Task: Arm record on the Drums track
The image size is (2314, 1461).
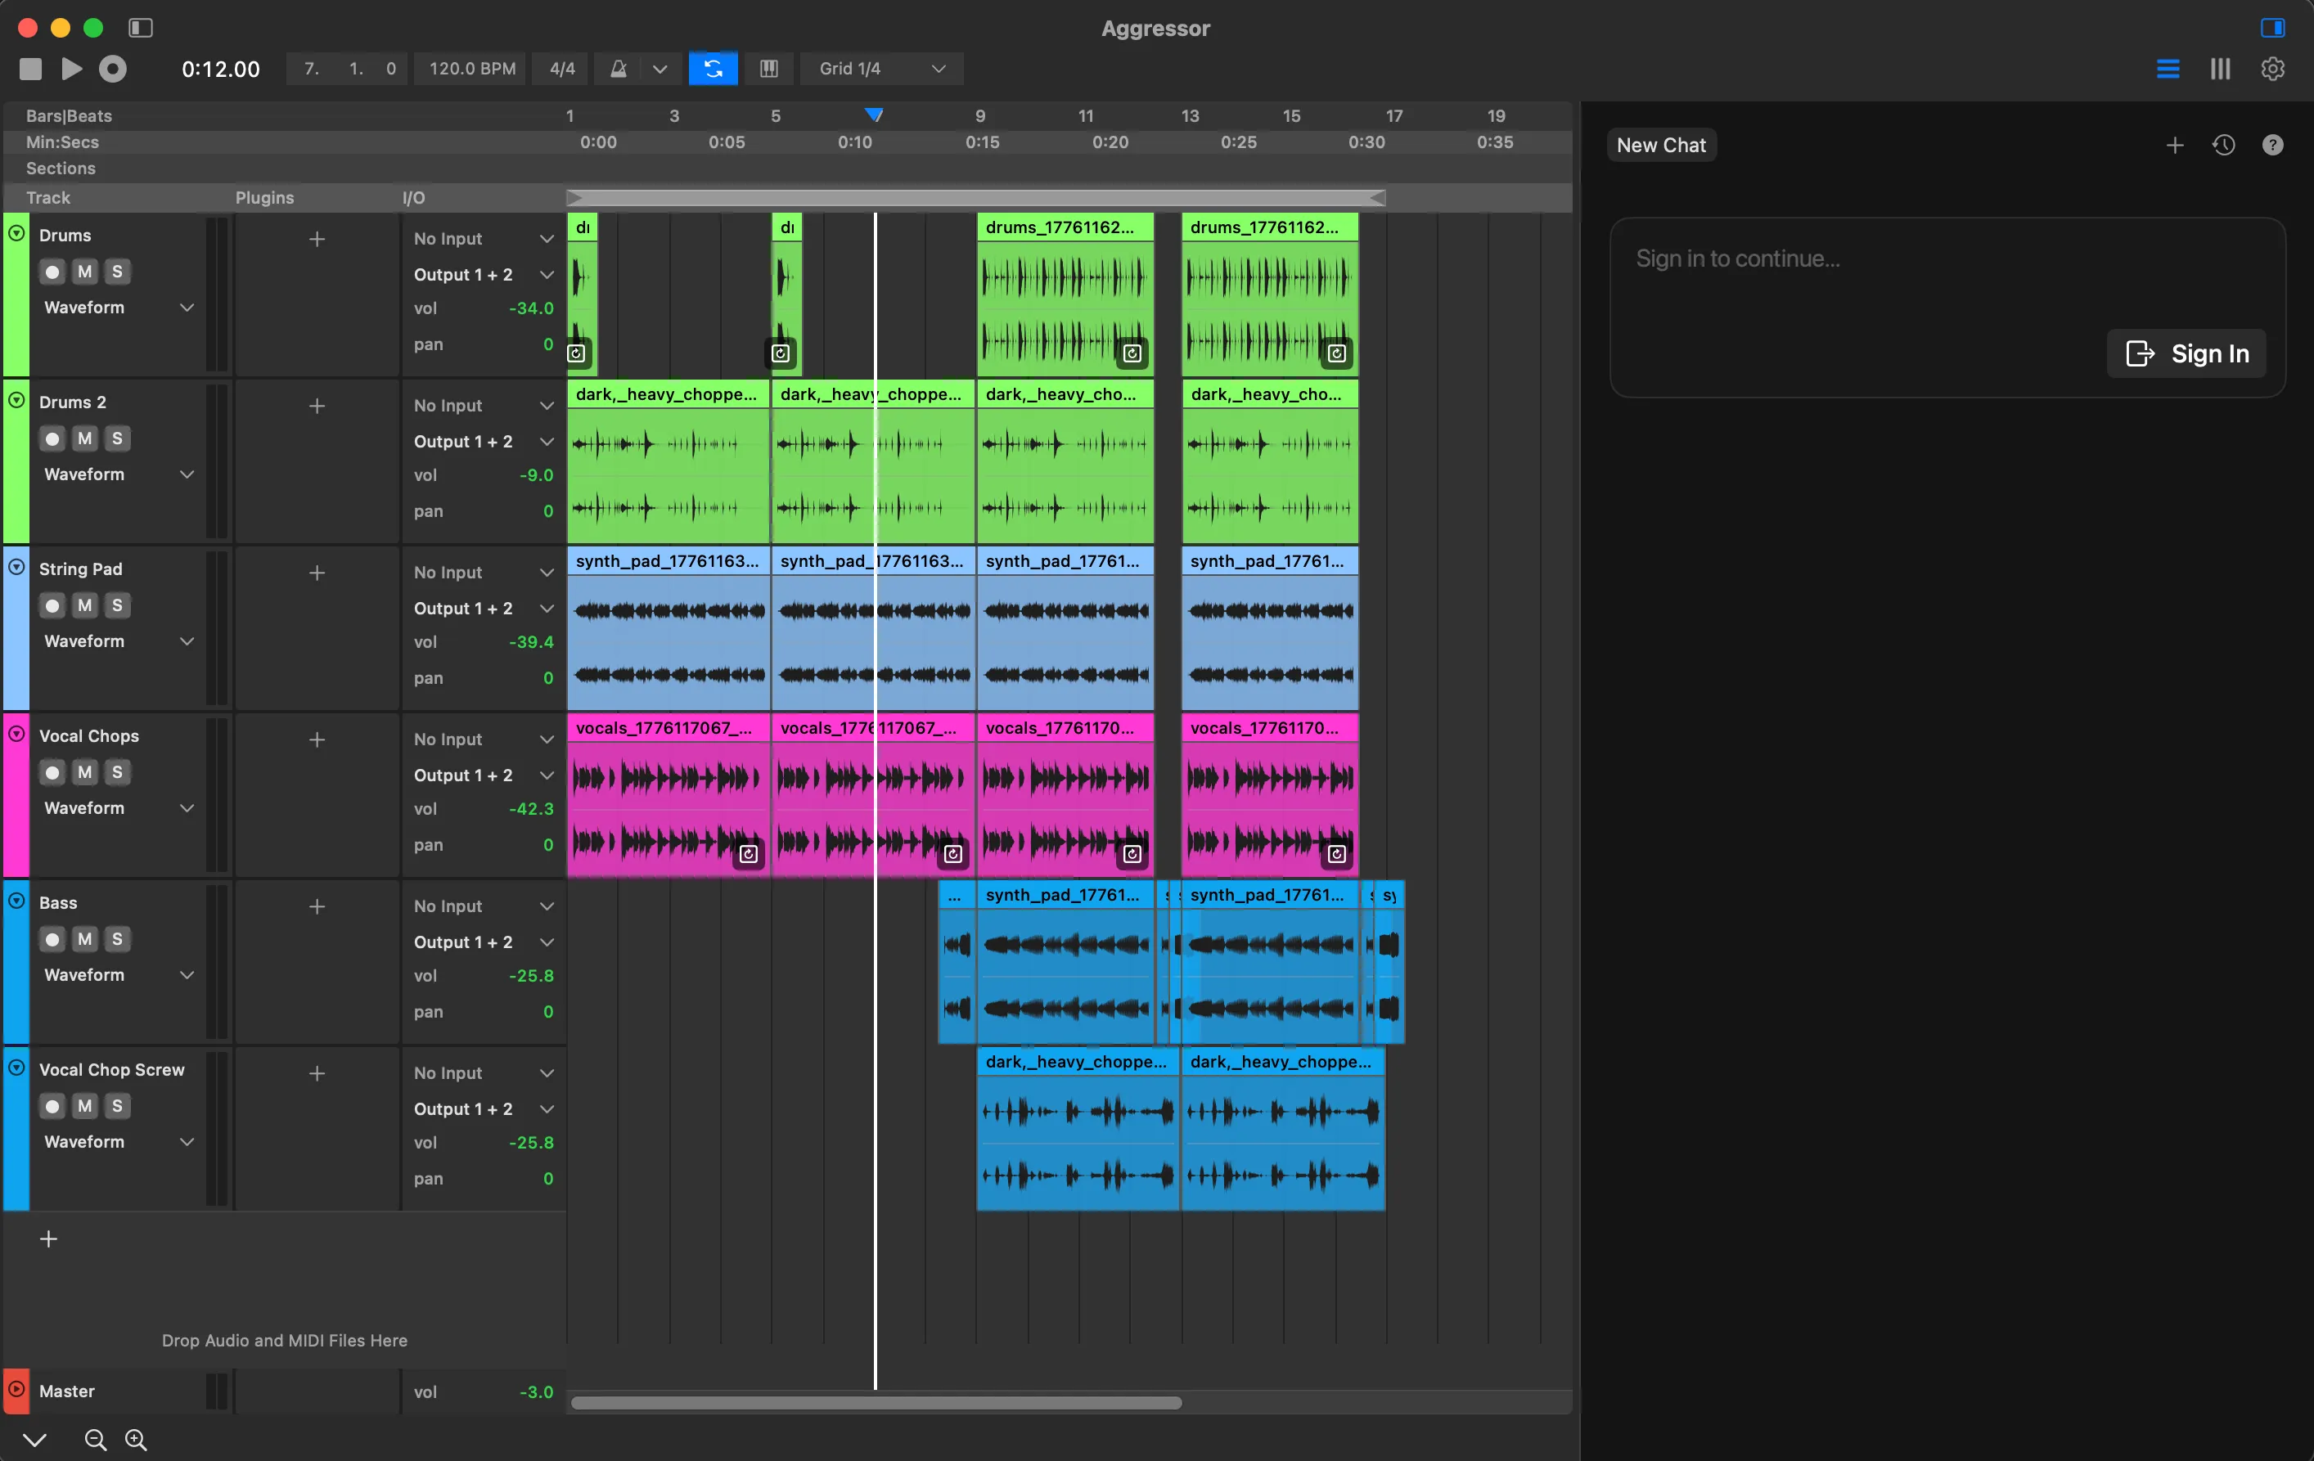Action: 52,272
